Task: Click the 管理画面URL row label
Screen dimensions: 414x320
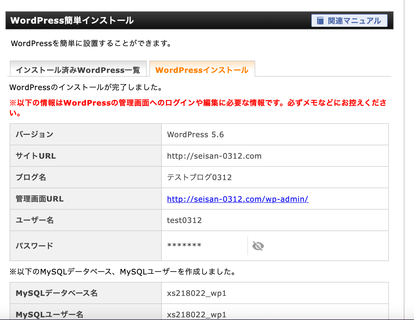Action: tap(40, 199)
